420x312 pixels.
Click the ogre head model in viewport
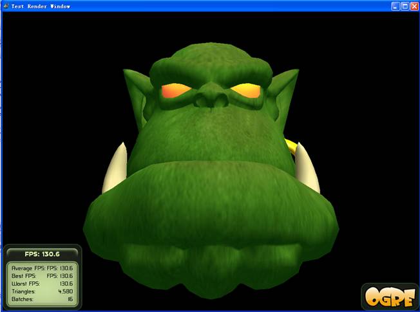tap(211, 170)
